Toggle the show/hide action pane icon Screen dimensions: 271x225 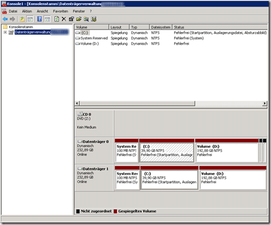(47, 19)
